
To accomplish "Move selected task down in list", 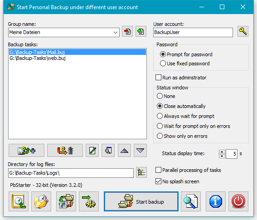I will [141, 151].
